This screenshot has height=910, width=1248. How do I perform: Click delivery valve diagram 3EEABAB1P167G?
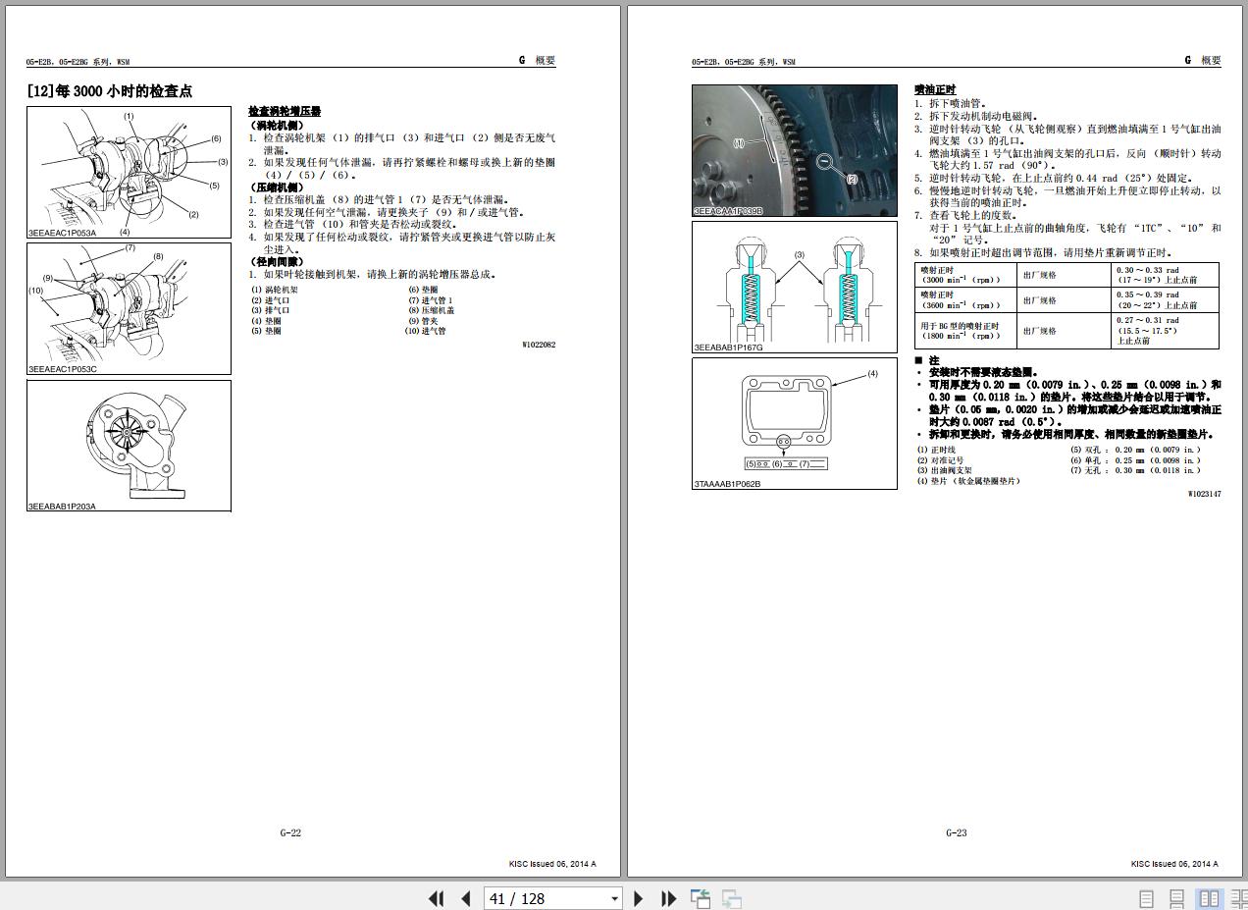coord(795,287)
